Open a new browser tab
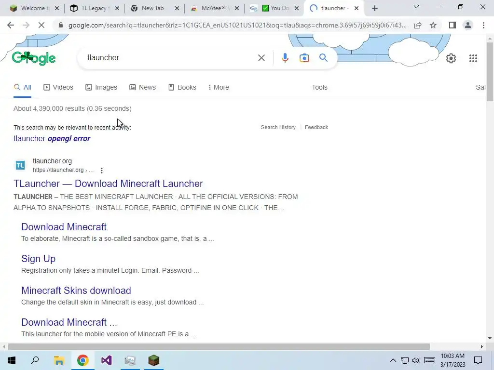The width and height of the screenshot is (494, 370). click(374, 9)
